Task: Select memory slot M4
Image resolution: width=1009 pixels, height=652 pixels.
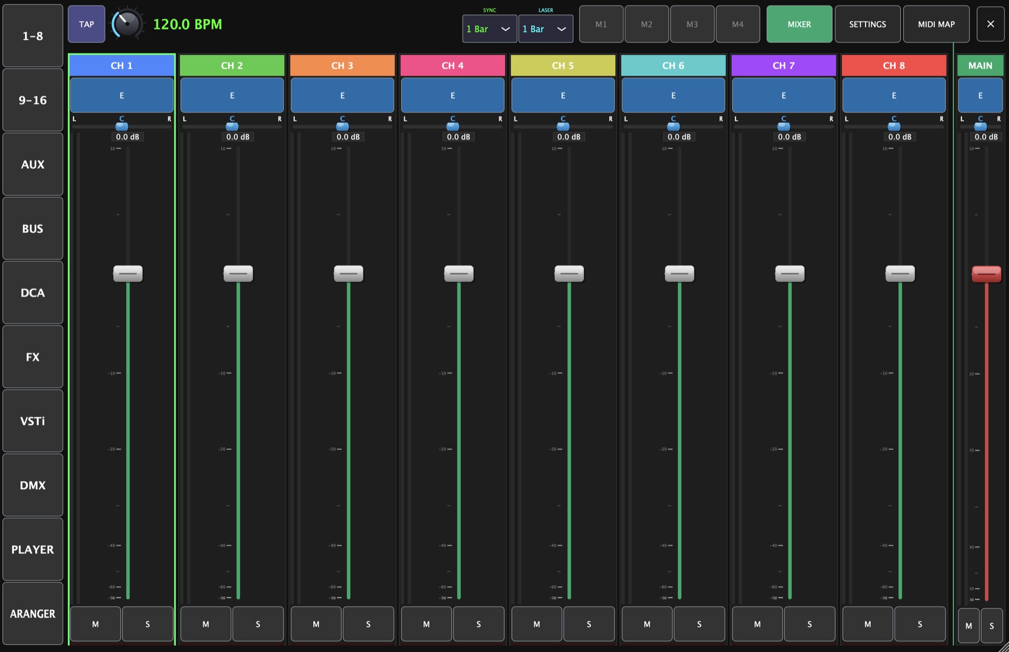Action: tap(738, 24)
